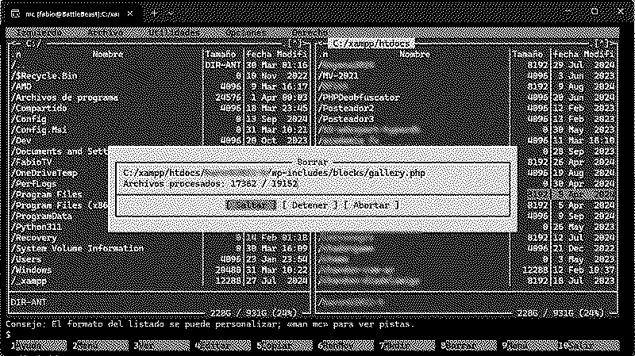Click the Abortar button in Borrar dialog
Viewport: 635px width, 356px height.
[x=371, y=205]
